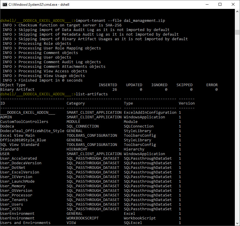Image resolution: width=240 pixels, height=226 pixels.
Task: Click the 'Binary Artifact' row label
Action: pos(17,90)
